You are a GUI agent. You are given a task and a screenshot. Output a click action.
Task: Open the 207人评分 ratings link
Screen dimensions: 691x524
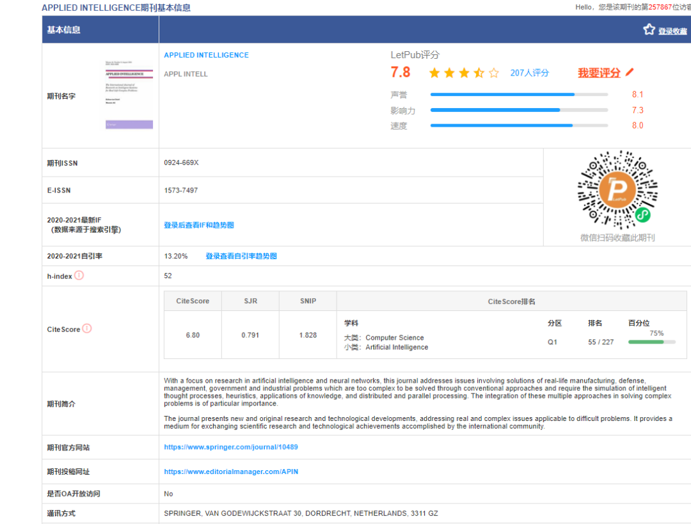529,73
